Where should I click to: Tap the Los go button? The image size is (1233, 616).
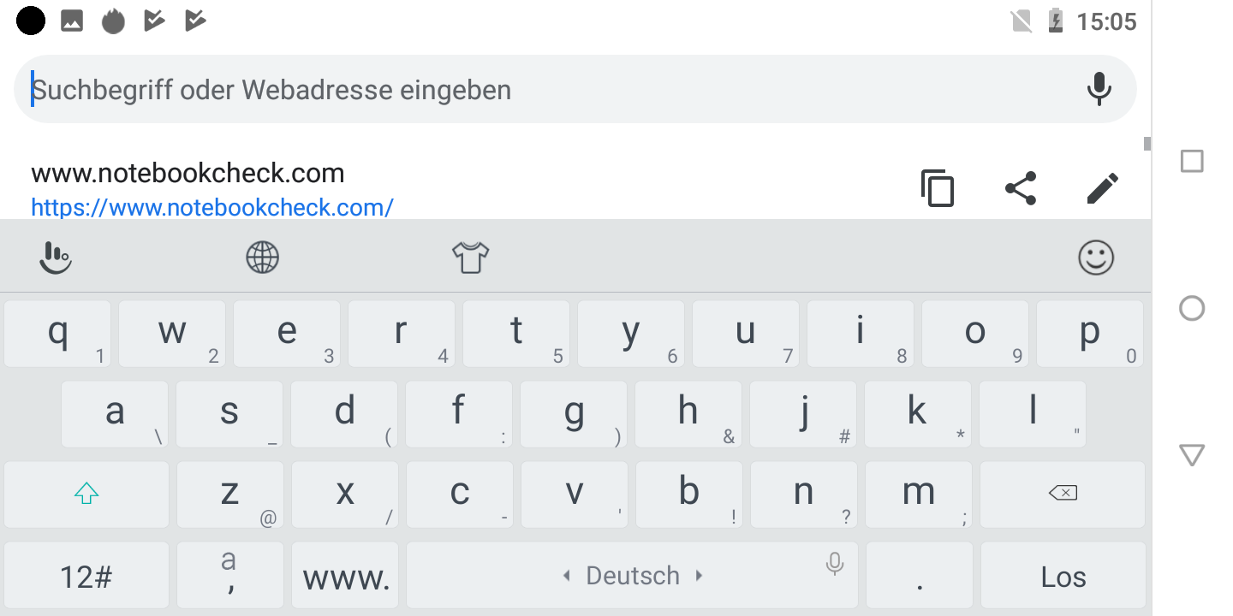pyautogui.click(x=1063, y=576)
